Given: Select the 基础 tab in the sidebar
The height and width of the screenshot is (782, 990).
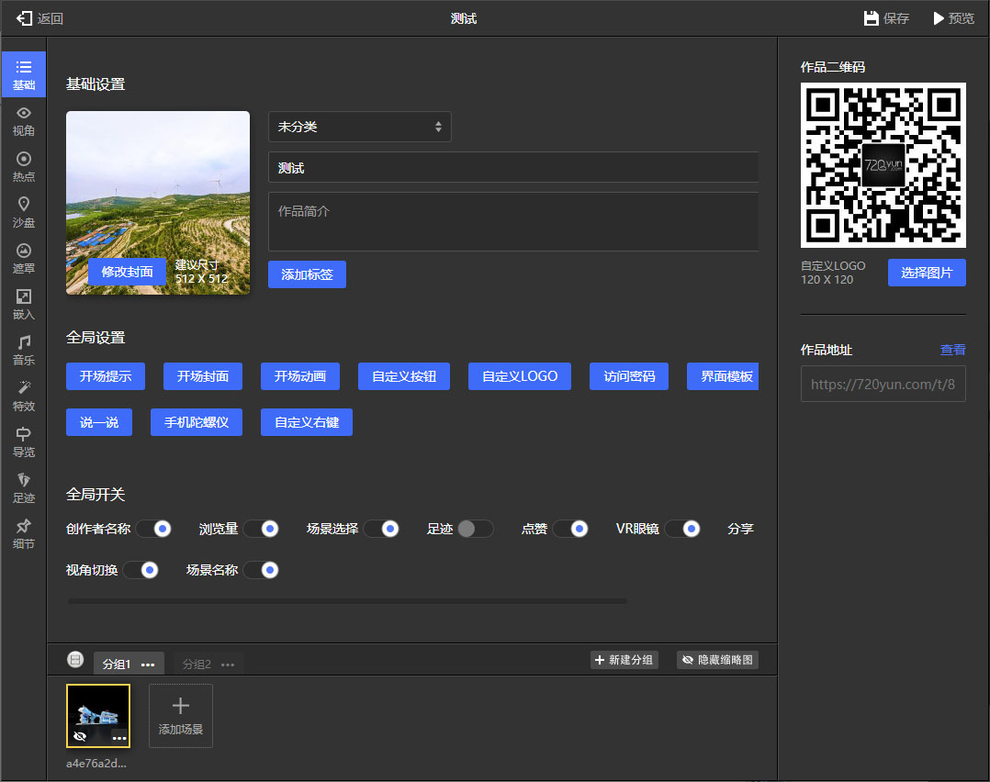Looking at the screenshot, I should click(x=24, y=74).
